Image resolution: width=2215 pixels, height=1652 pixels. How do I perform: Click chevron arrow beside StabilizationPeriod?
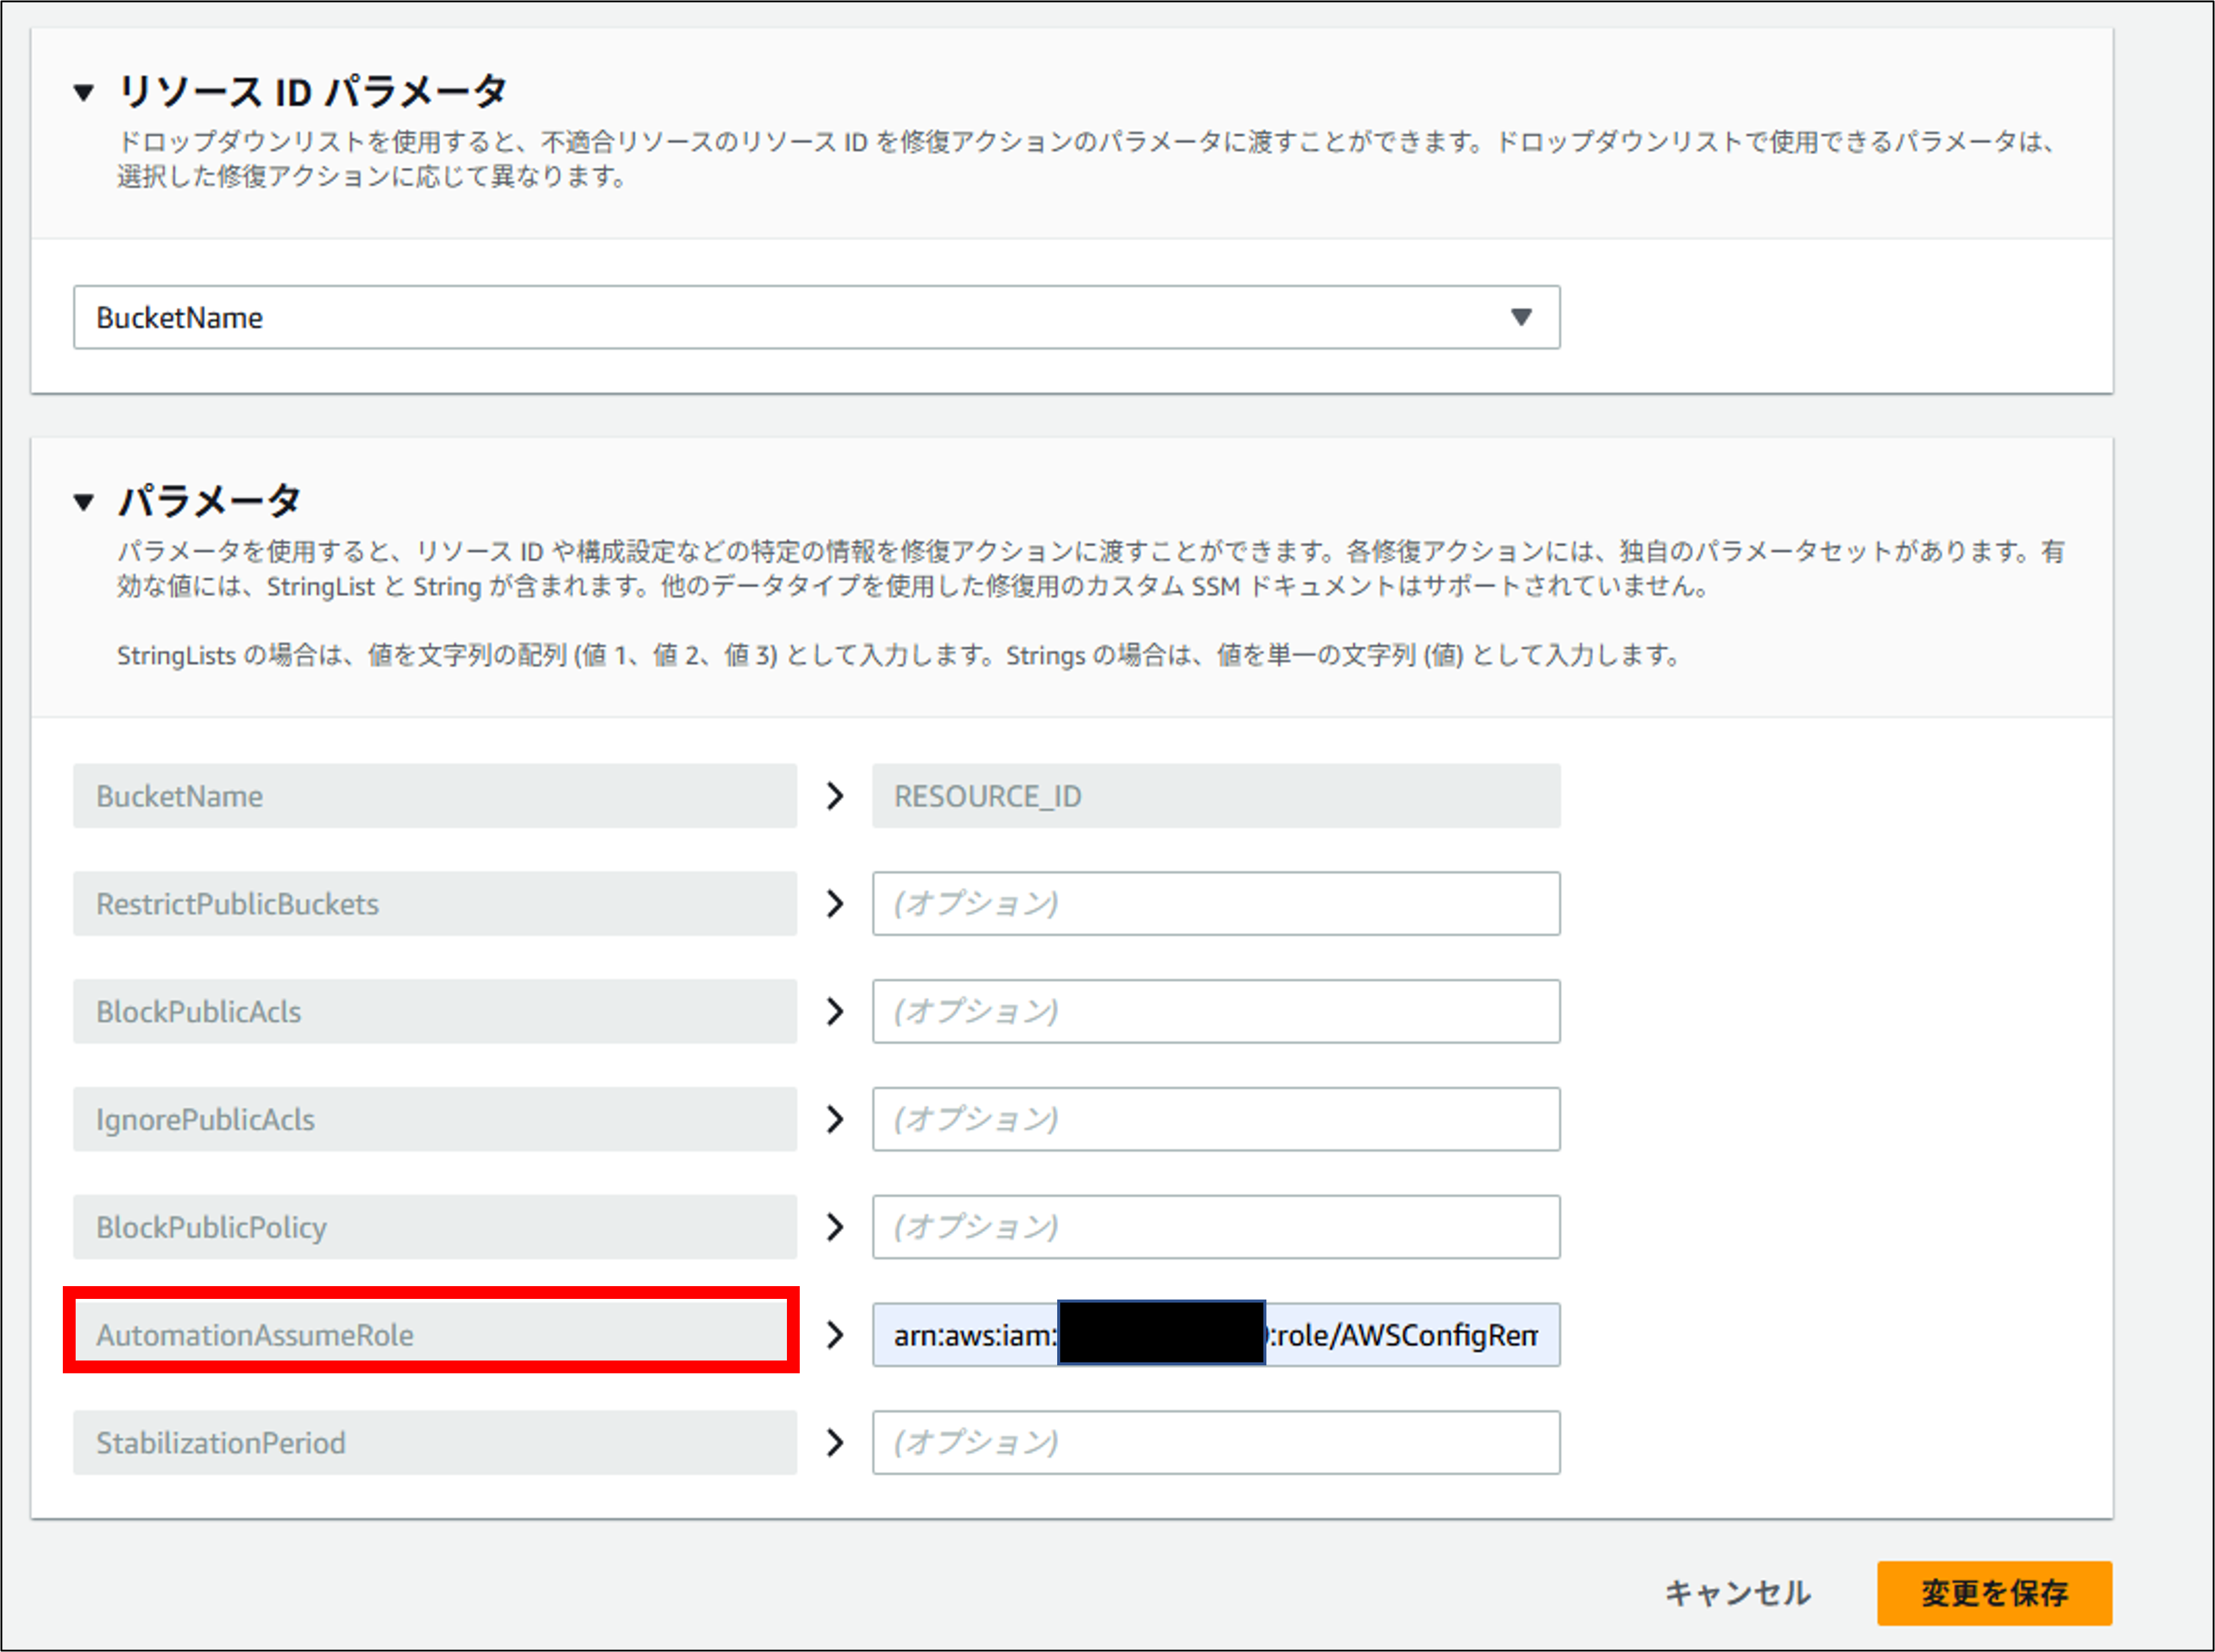tap(835, 1443)
